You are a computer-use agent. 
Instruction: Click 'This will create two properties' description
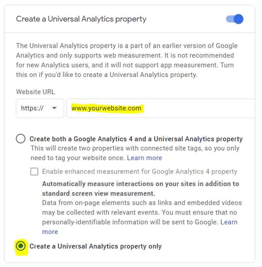[x=135, y=148]
